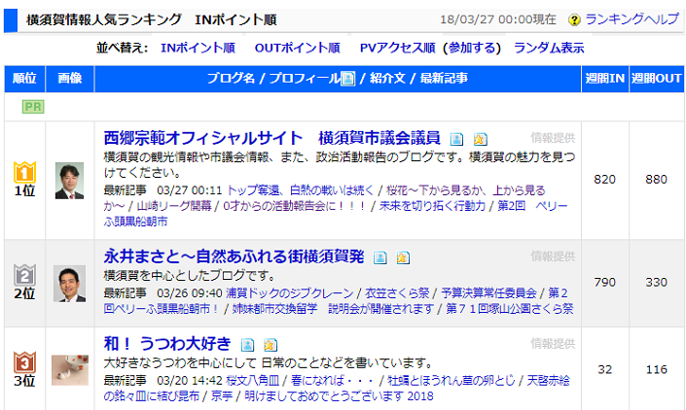Click the green PR badge

click(x=31, y=107)
